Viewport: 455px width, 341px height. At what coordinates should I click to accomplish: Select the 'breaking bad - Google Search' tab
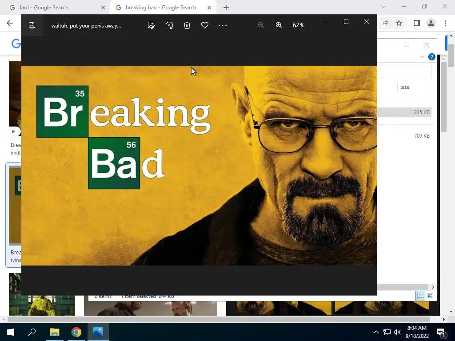(161, 8)
